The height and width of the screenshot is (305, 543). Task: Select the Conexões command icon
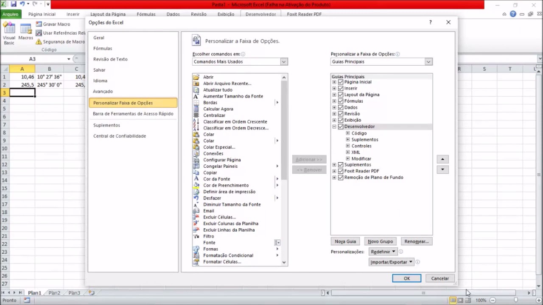click(x=196, y=153)
